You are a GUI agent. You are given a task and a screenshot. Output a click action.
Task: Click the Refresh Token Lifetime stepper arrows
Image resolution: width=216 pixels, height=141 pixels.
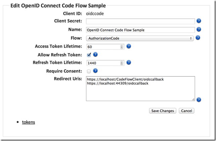pos(122,63)
